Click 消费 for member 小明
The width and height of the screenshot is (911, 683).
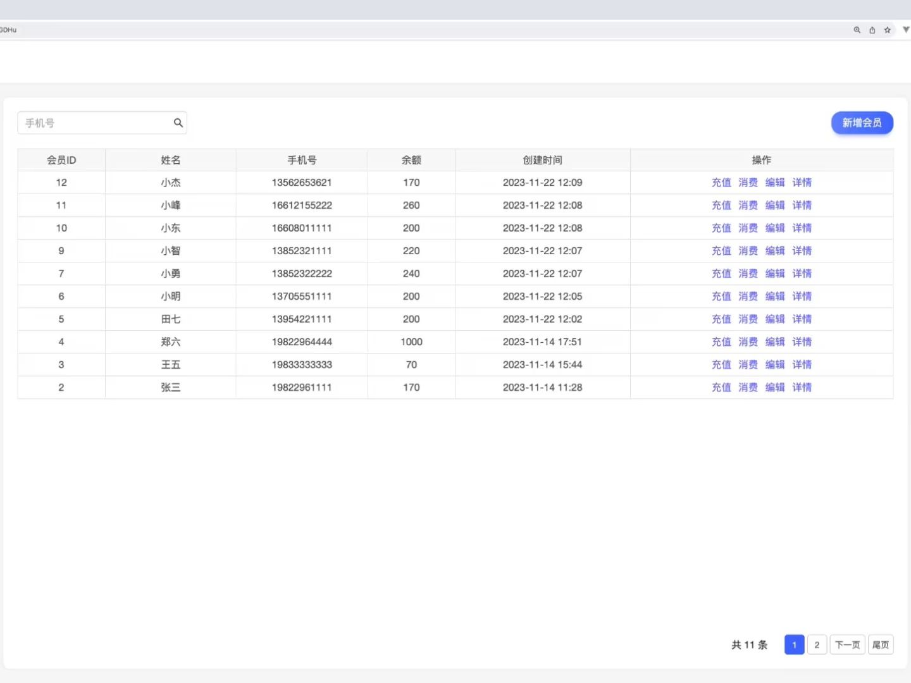[x=748, y=296]
